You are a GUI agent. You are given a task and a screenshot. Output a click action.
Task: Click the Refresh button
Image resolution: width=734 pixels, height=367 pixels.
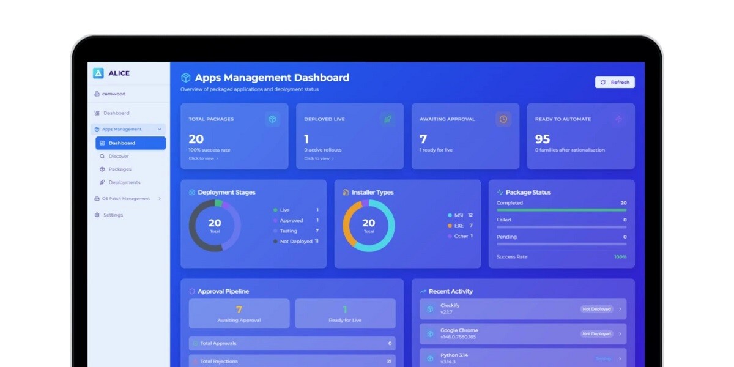tap(615, 82)
